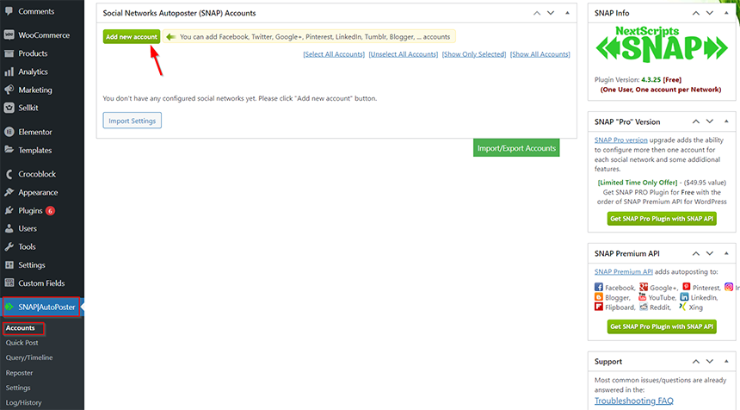This screenshot has width=740, height=410.
Task: Click the Custom Fields grid icon
Action: [9, 283]
